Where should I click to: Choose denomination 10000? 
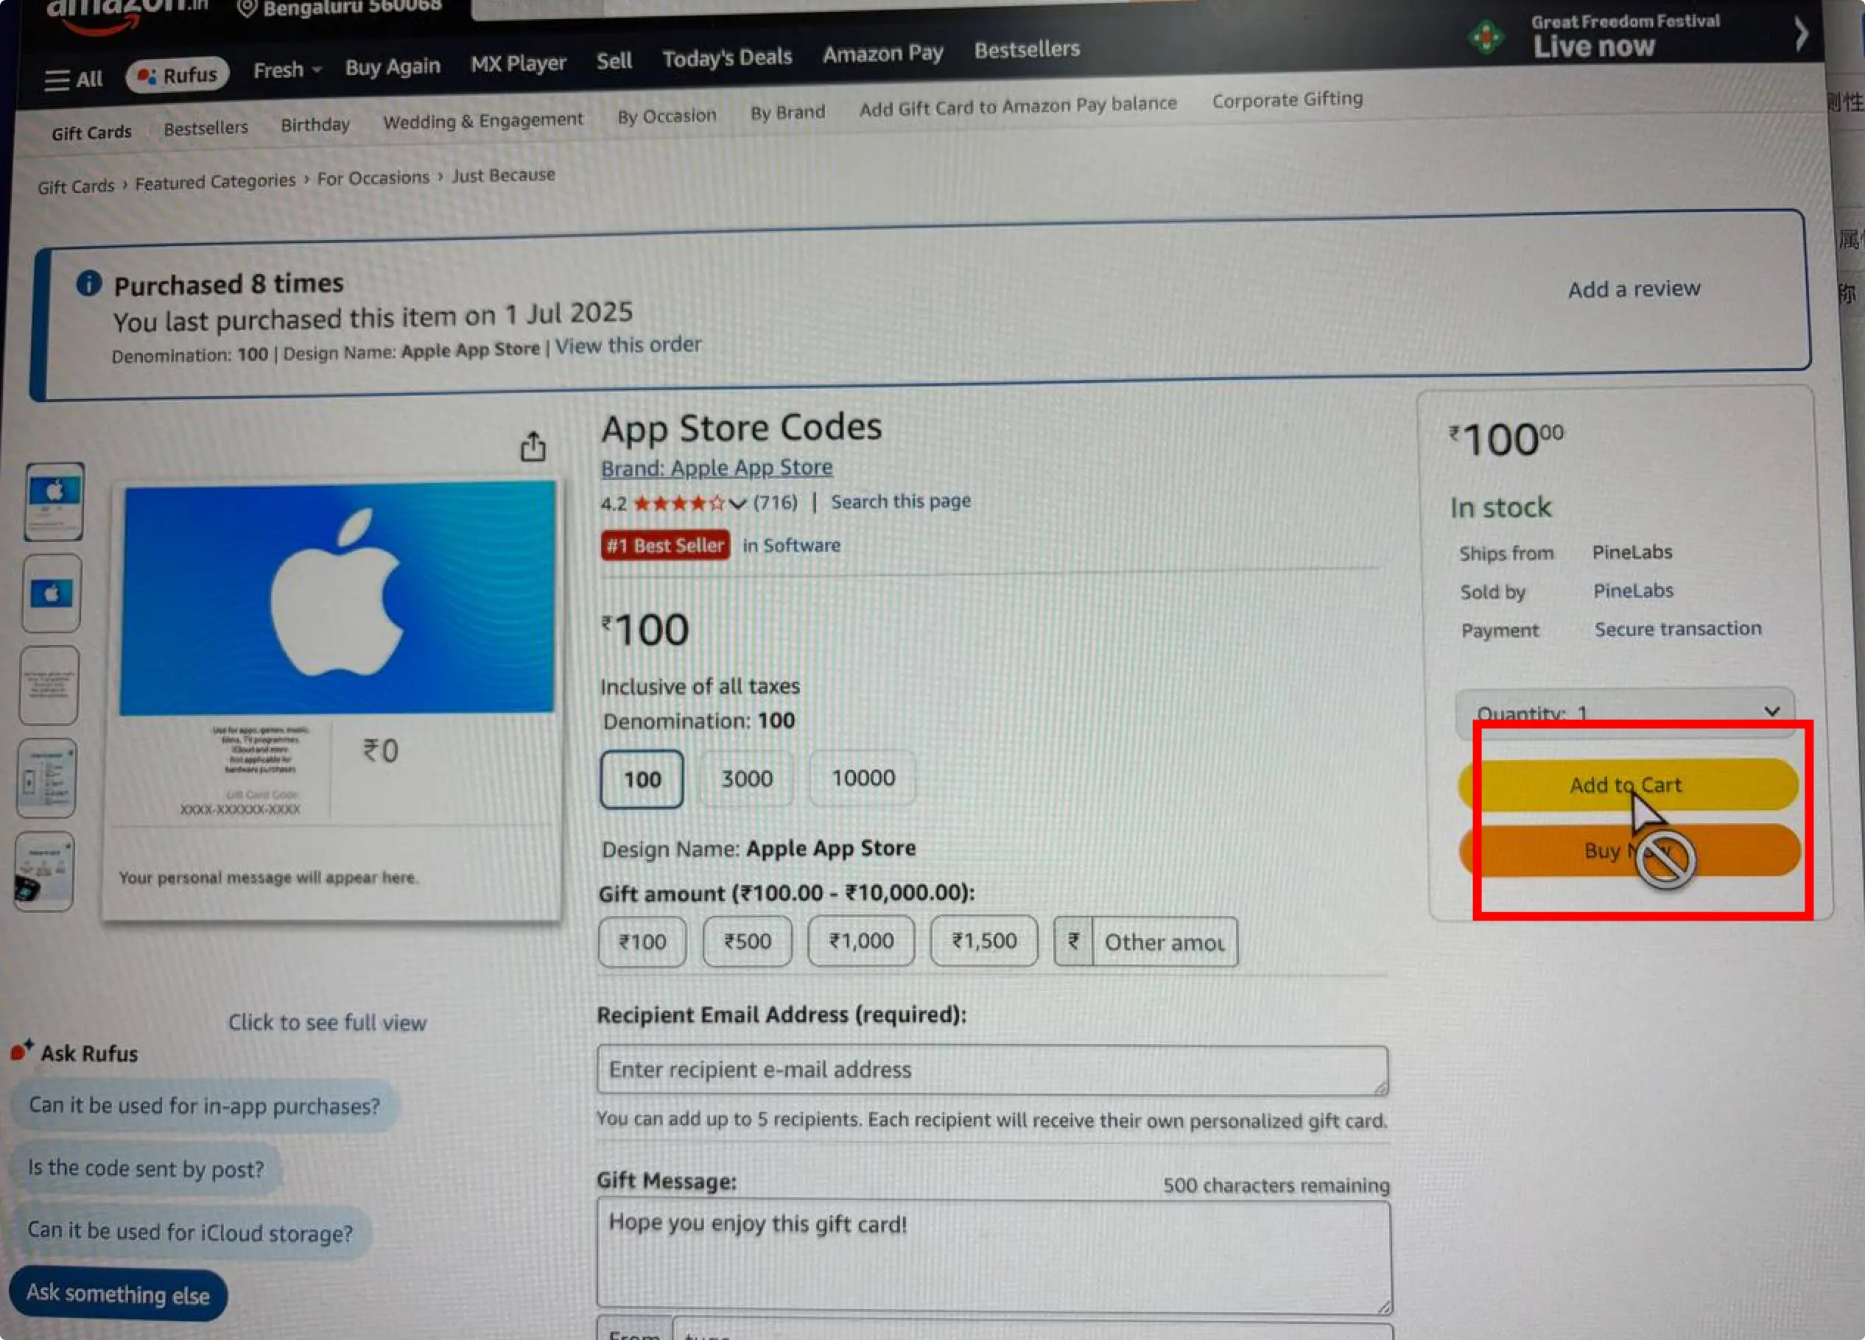click(x=863, y=777)
